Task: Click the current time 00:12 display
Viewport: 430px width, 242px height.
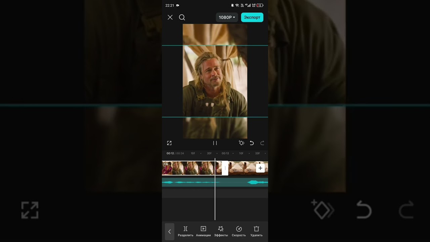Action: coord(170,153)
